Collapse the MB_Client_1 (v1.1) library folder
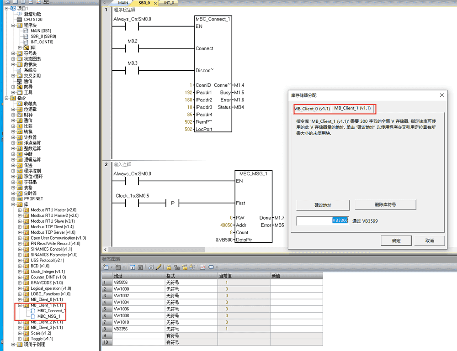This screenshot has height=351, width=457. [x=20, y=305]
